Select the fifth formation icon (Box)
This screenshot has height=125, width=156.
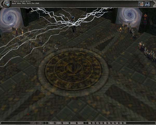point(105,123)
